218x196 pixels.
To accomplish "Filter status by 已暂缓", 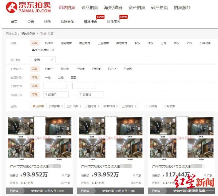I will [96, 69].
